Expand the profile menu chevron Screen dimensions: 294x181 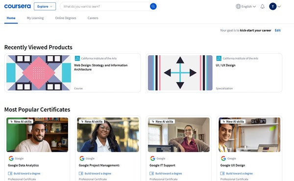pyautogui.click(x=279, y=6)
